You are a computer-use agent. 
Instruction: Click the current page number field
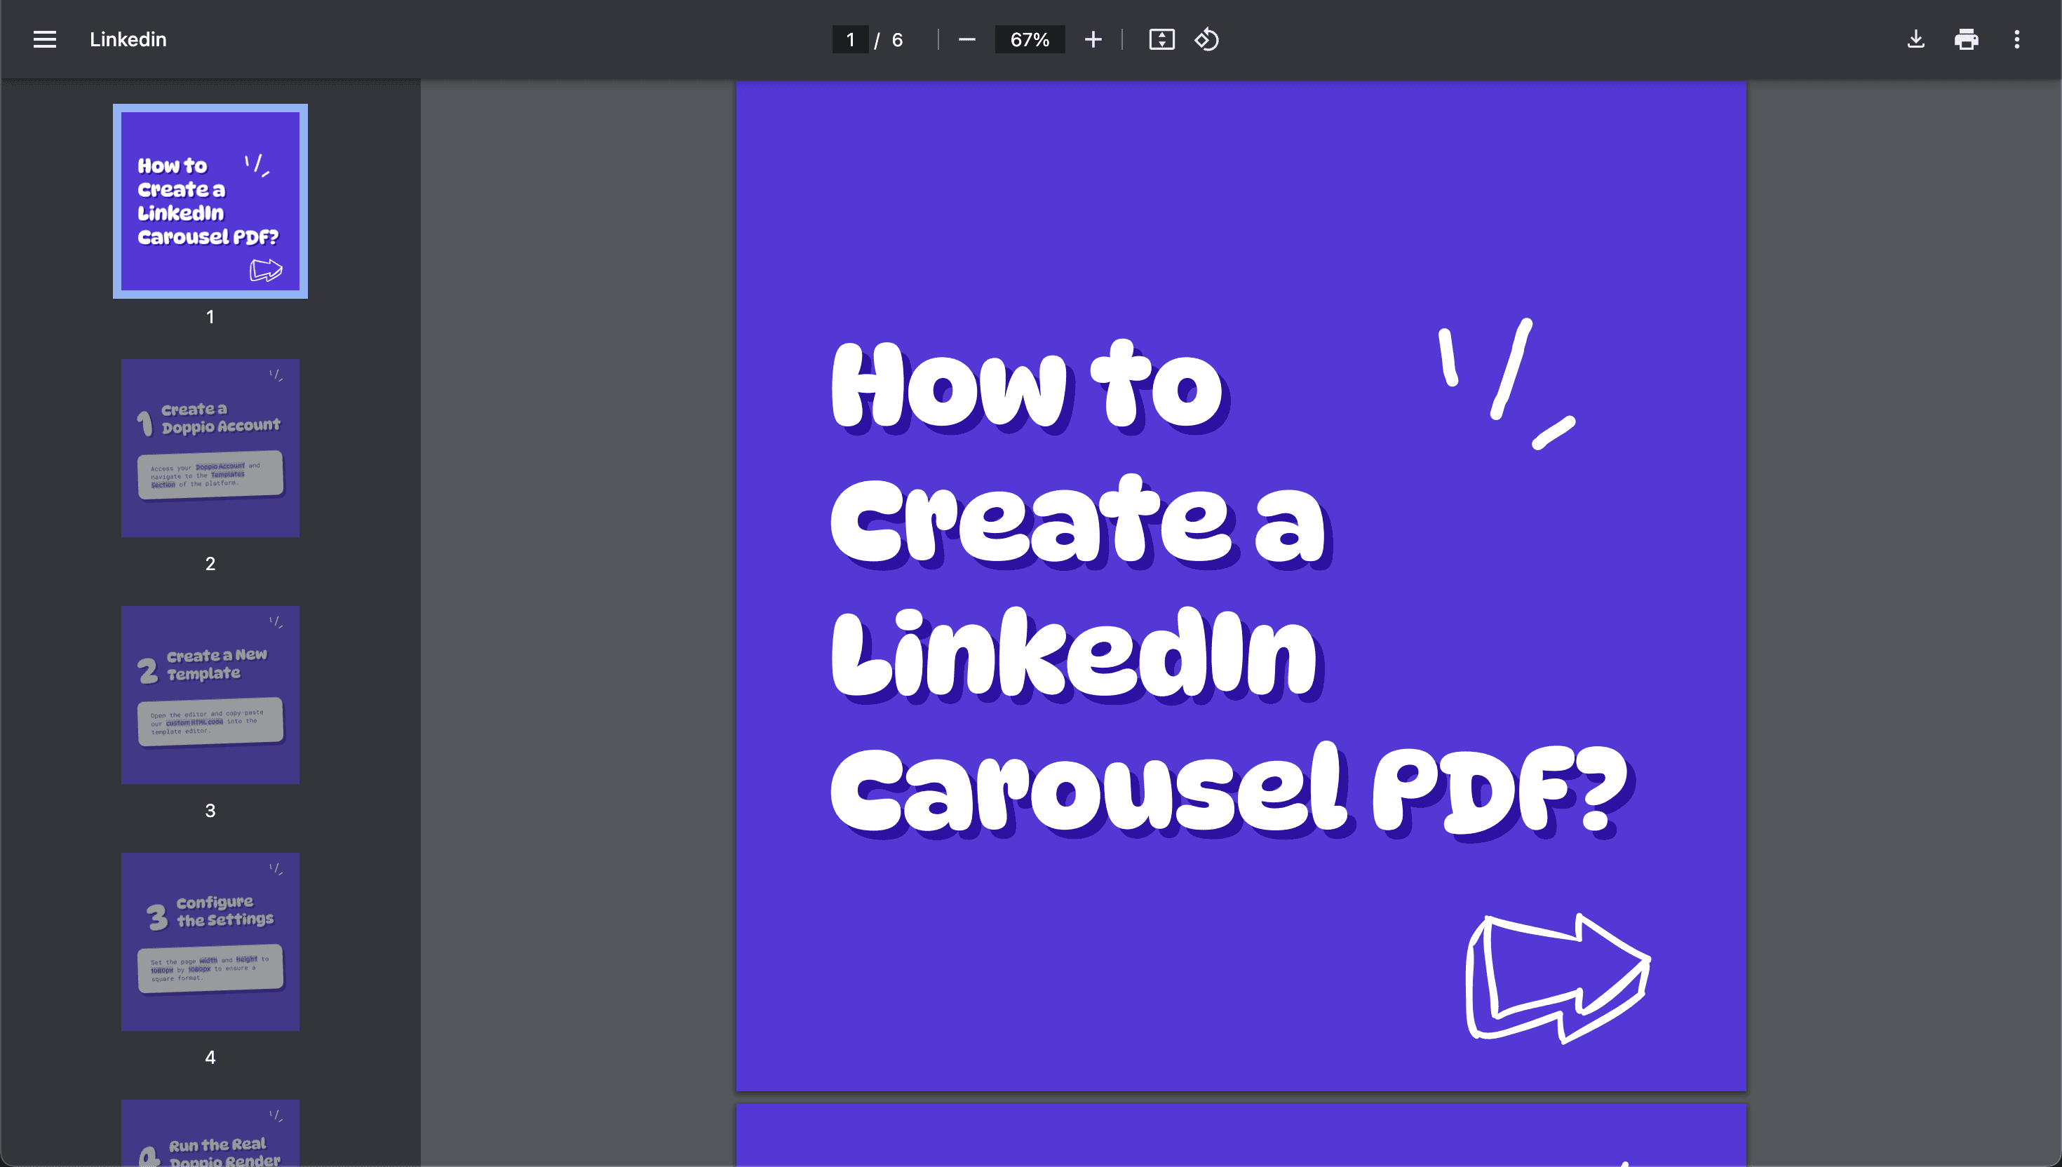click(850, 39)
